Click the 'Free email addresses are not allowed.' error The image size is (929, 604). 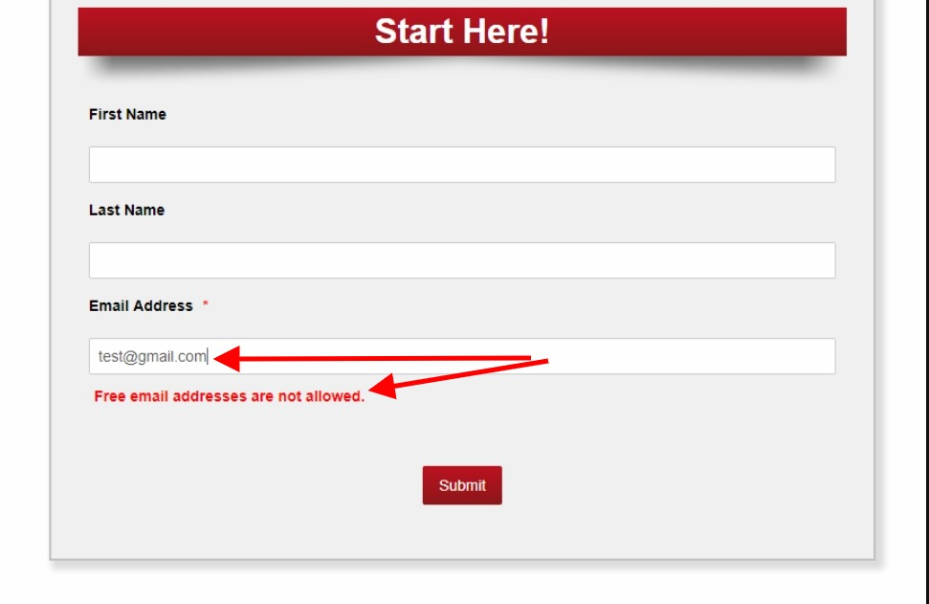[x=230, y=396]
